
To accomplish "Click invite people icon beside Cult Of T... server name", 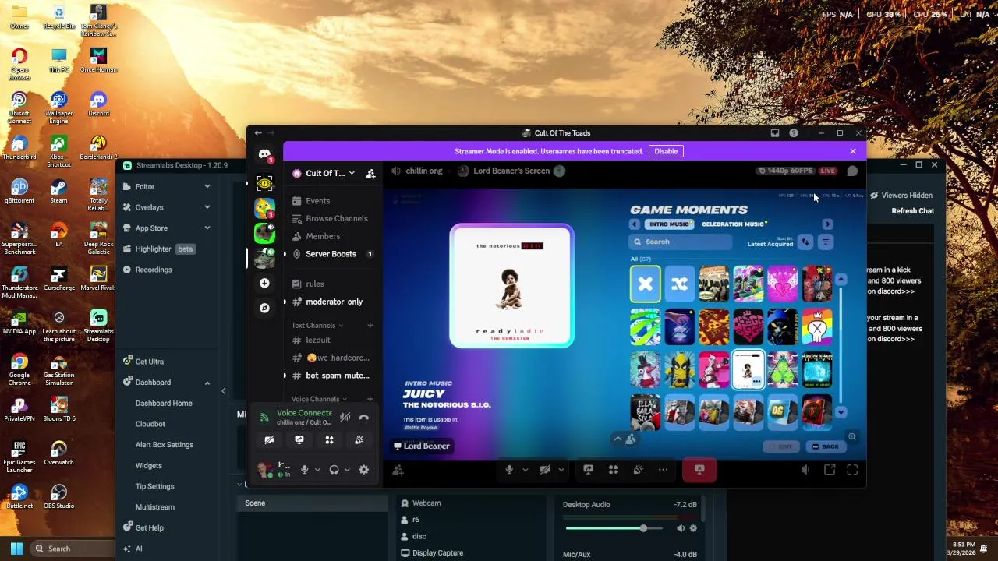I will coord(371,173).
